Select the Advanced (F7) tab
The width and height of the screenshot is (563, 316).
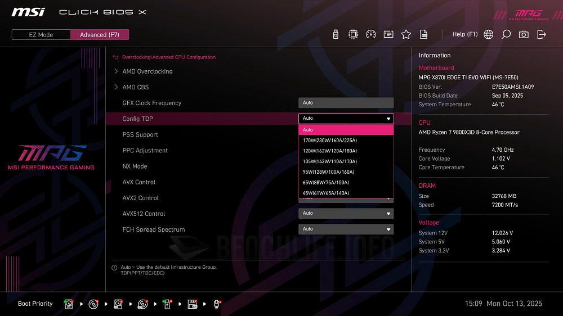tap(100, 35)
